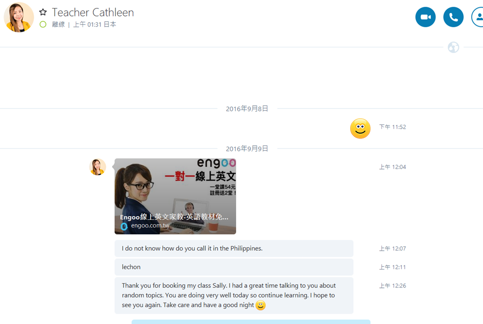Click the globe icon below the call buttons

453,47
